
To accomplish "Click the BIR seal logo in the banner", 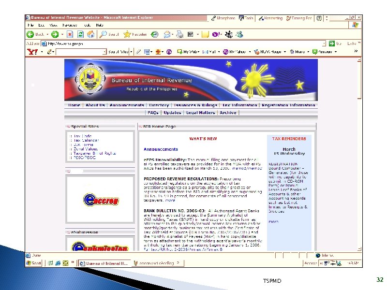I will (x=90, y=79).
